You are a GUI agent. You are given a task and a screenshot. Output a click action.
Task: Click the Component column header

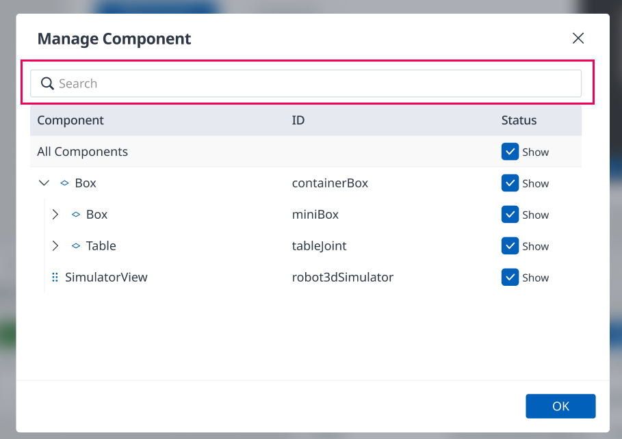70,120
